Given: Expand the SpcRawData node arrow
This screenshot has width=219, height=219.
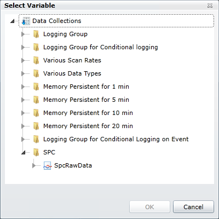Looking at the screenshot, I should (x=34, y=165).
